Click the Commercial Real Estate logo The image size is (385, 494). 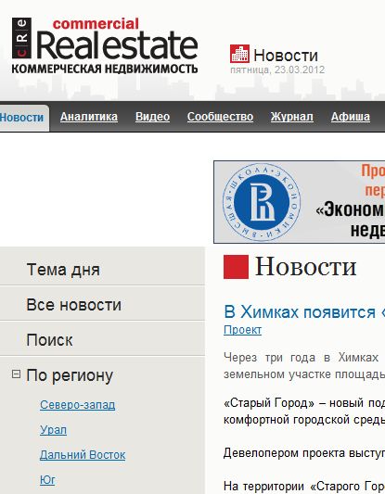[x=105, y=45]
